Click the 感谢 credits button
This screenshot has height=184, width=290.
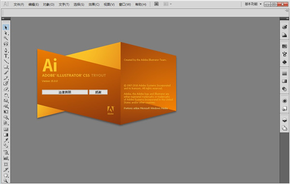(98, 92)
